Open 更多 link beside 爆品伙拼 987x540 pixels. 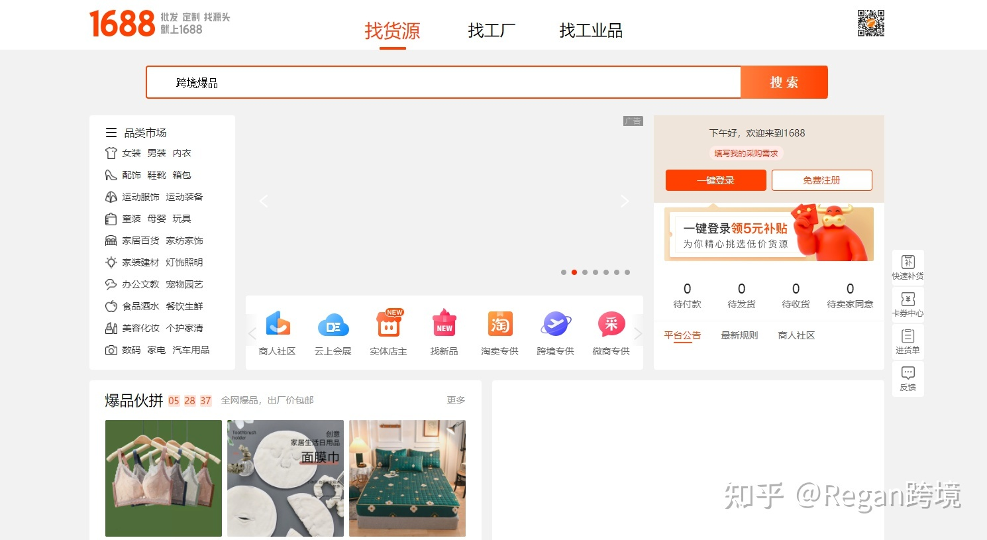click(x=455, y=400)
